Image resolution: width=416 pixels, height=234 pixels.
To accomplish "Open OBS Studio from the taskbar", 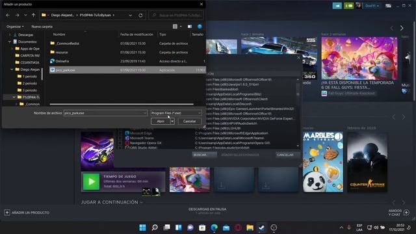I will tap(274, 227).
